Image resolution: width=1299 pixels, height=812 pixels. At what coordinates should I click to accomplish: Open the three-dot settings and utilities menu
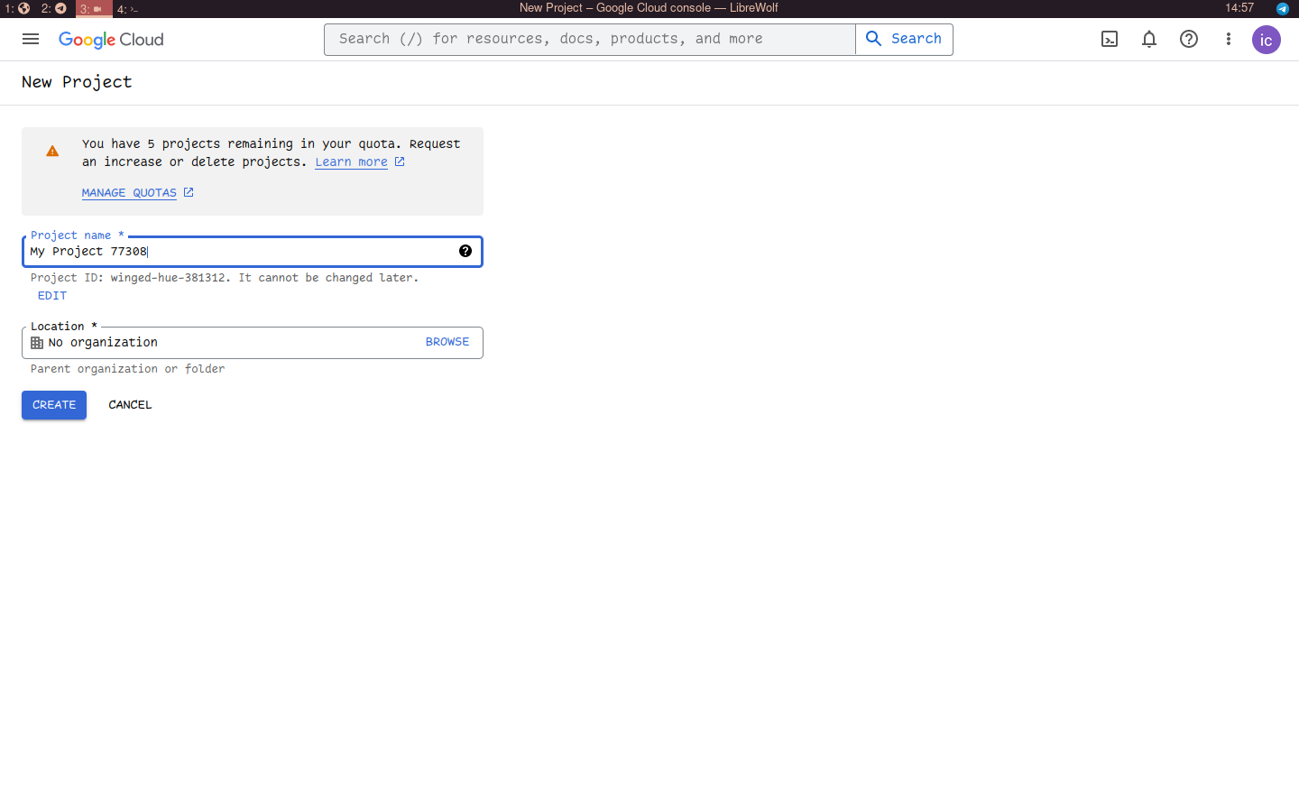pyautogui.click(x=1229, y=39)
